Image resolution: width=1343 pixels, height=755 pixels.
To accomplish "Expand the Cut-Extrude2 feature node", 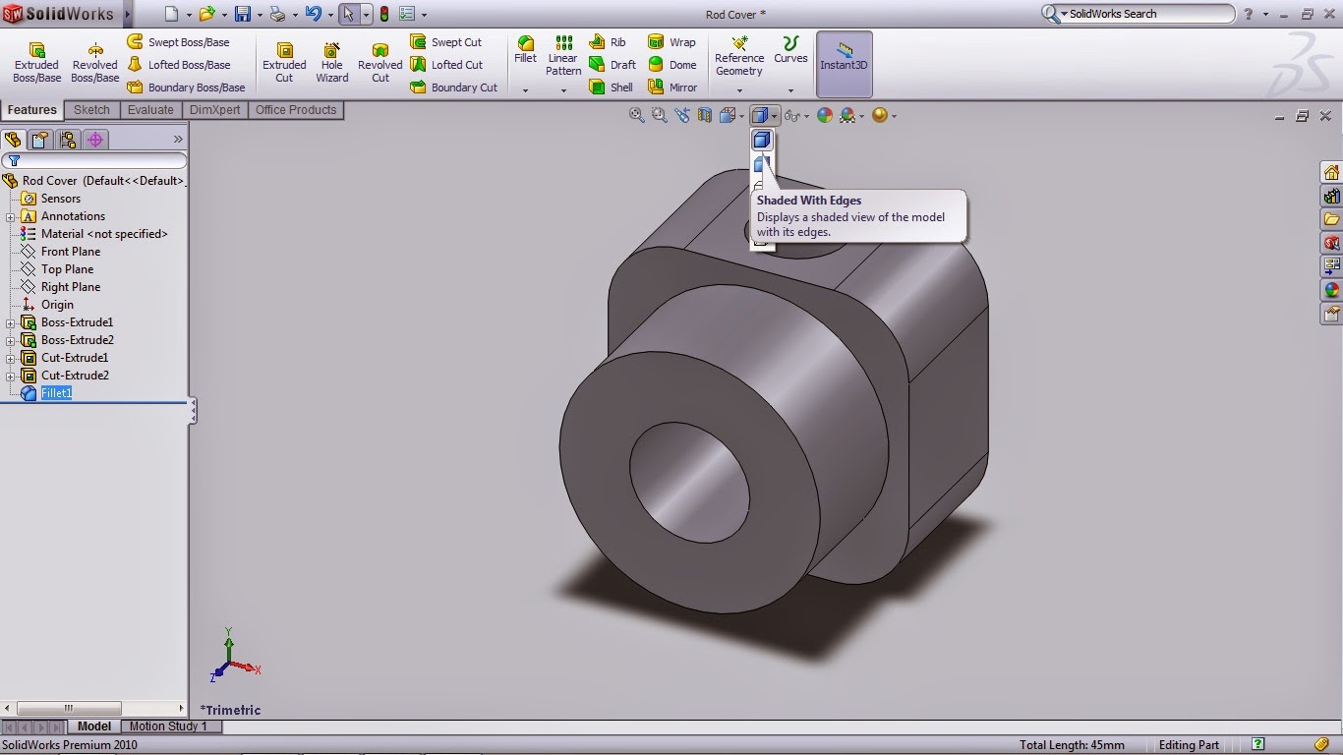I will tap(10, 376).
